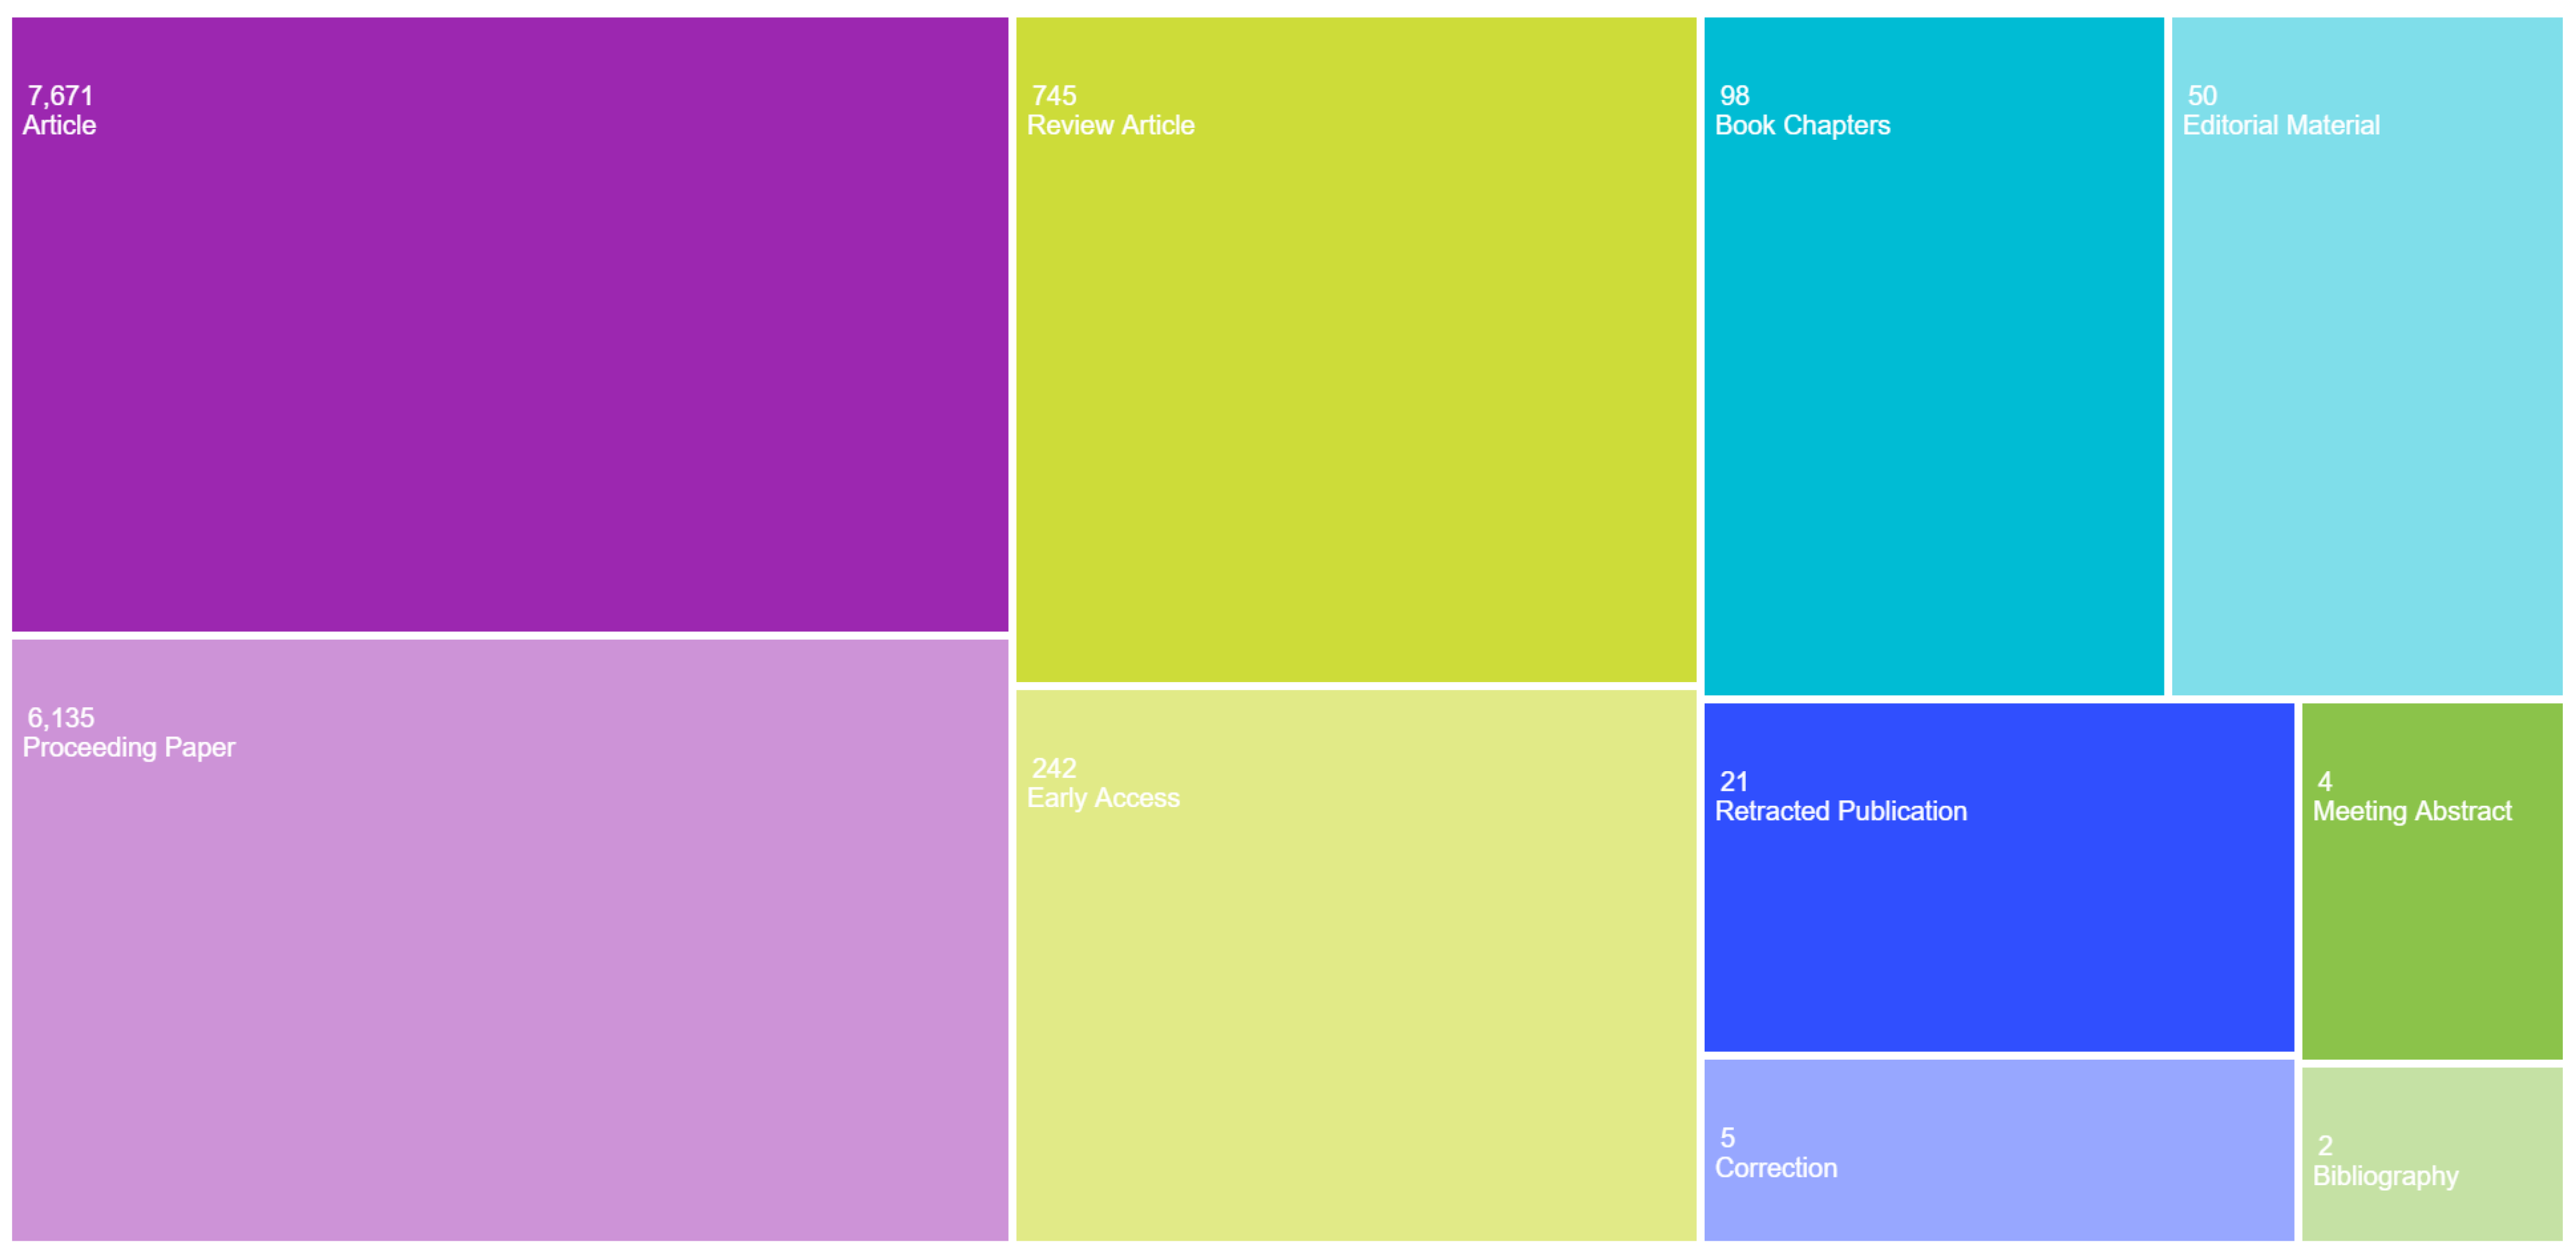2576x1255 pixels.
Task: Select the green Meeting Abstract tile
Action: 2431,930
